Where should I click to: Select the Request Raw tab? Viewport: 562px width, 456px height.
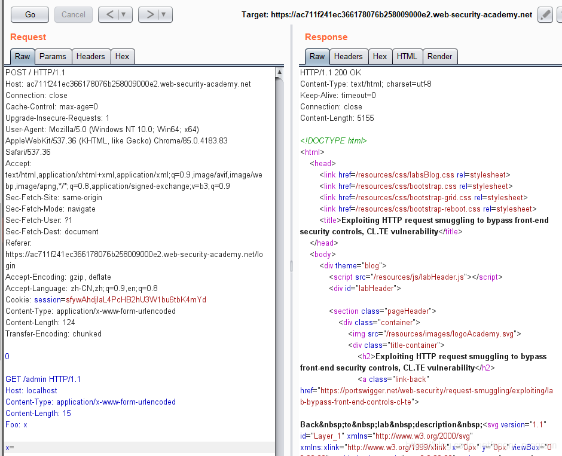[22, 57]
